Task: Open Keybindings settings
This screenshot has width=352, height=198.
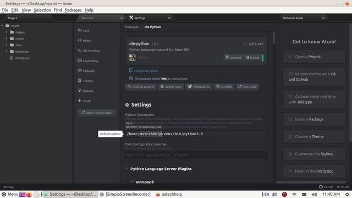Action: point(88,61)
